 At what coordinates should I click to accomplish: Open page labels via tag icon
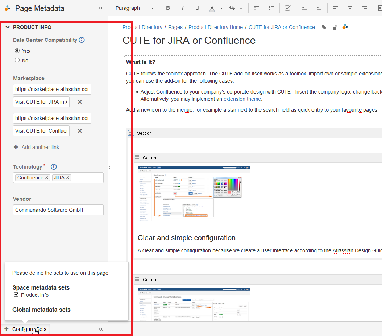[x=324, y=27]
